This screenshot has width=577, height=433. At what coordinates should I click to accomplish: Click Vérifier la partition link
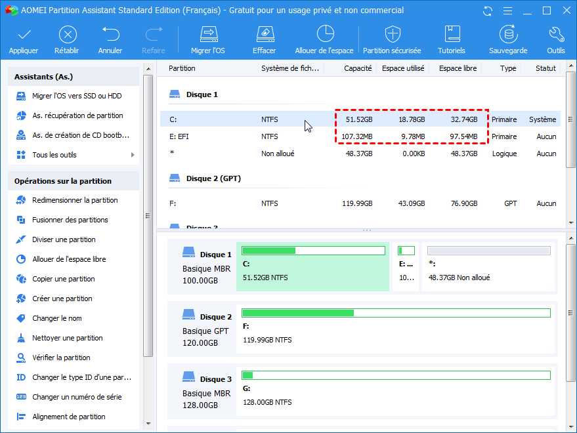tap(61, 358)
